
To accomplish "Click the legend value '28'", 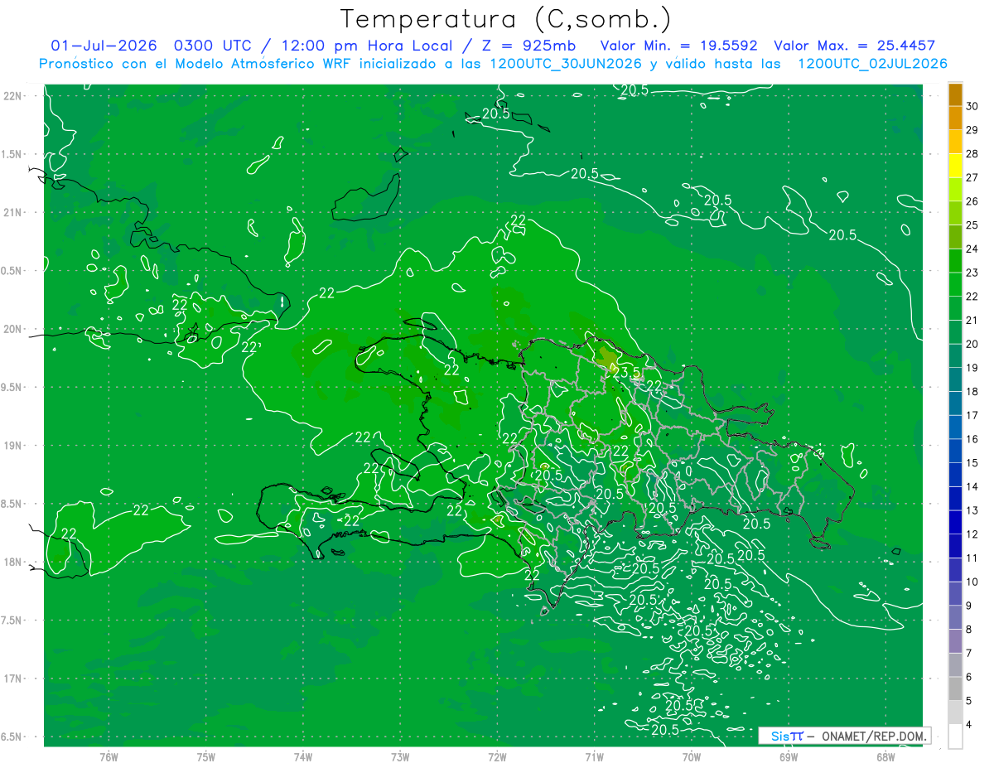I will (972, 154).
